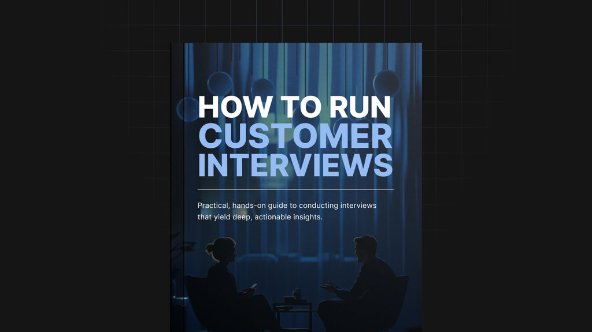This screenshot has height=332, width=592.
Task: Click the cups on the small coffee table
Action: point(294,296)
